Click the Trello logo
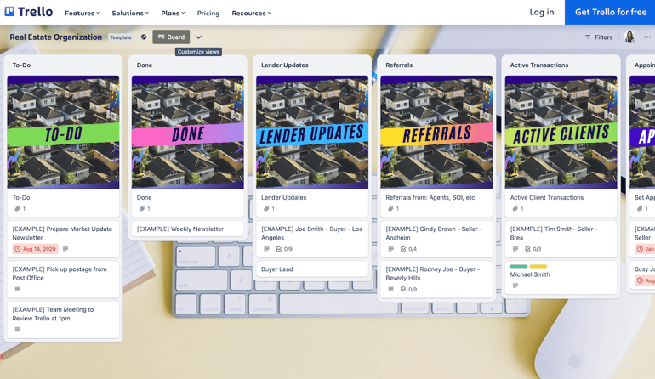 pyautogui.click(x=29, y=12)
